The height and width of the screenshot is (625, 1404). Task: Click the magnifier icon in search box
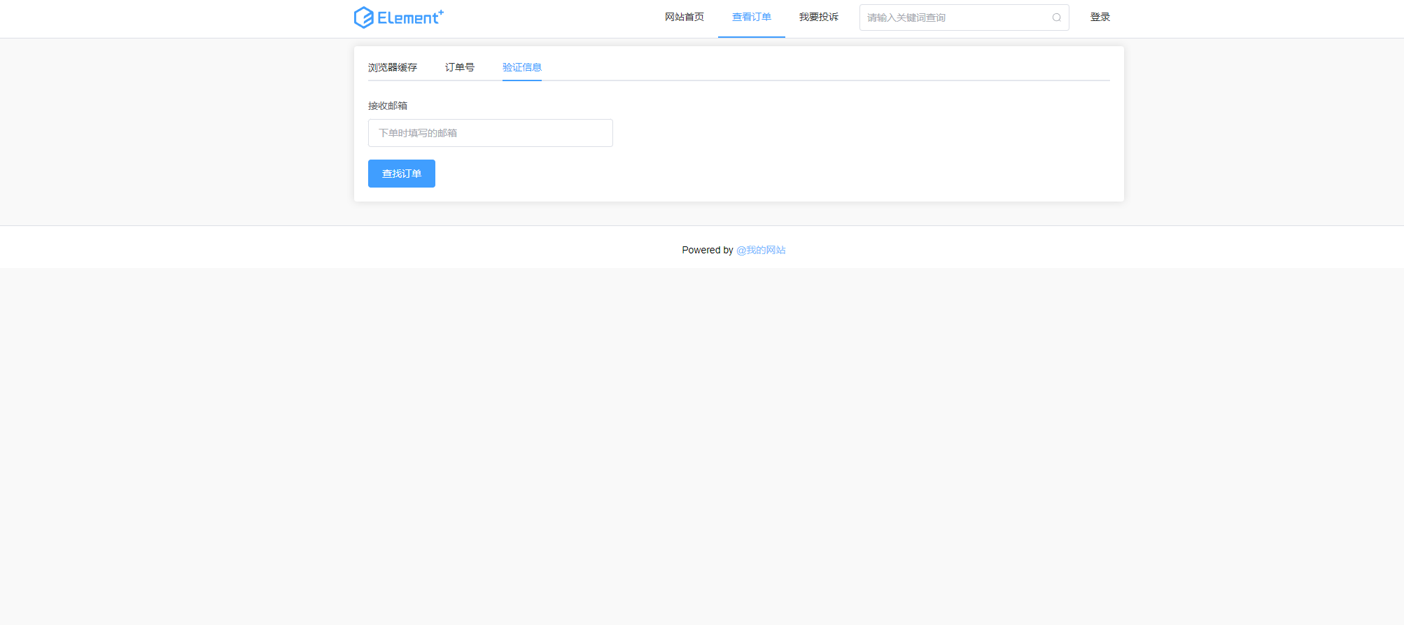1056,17
